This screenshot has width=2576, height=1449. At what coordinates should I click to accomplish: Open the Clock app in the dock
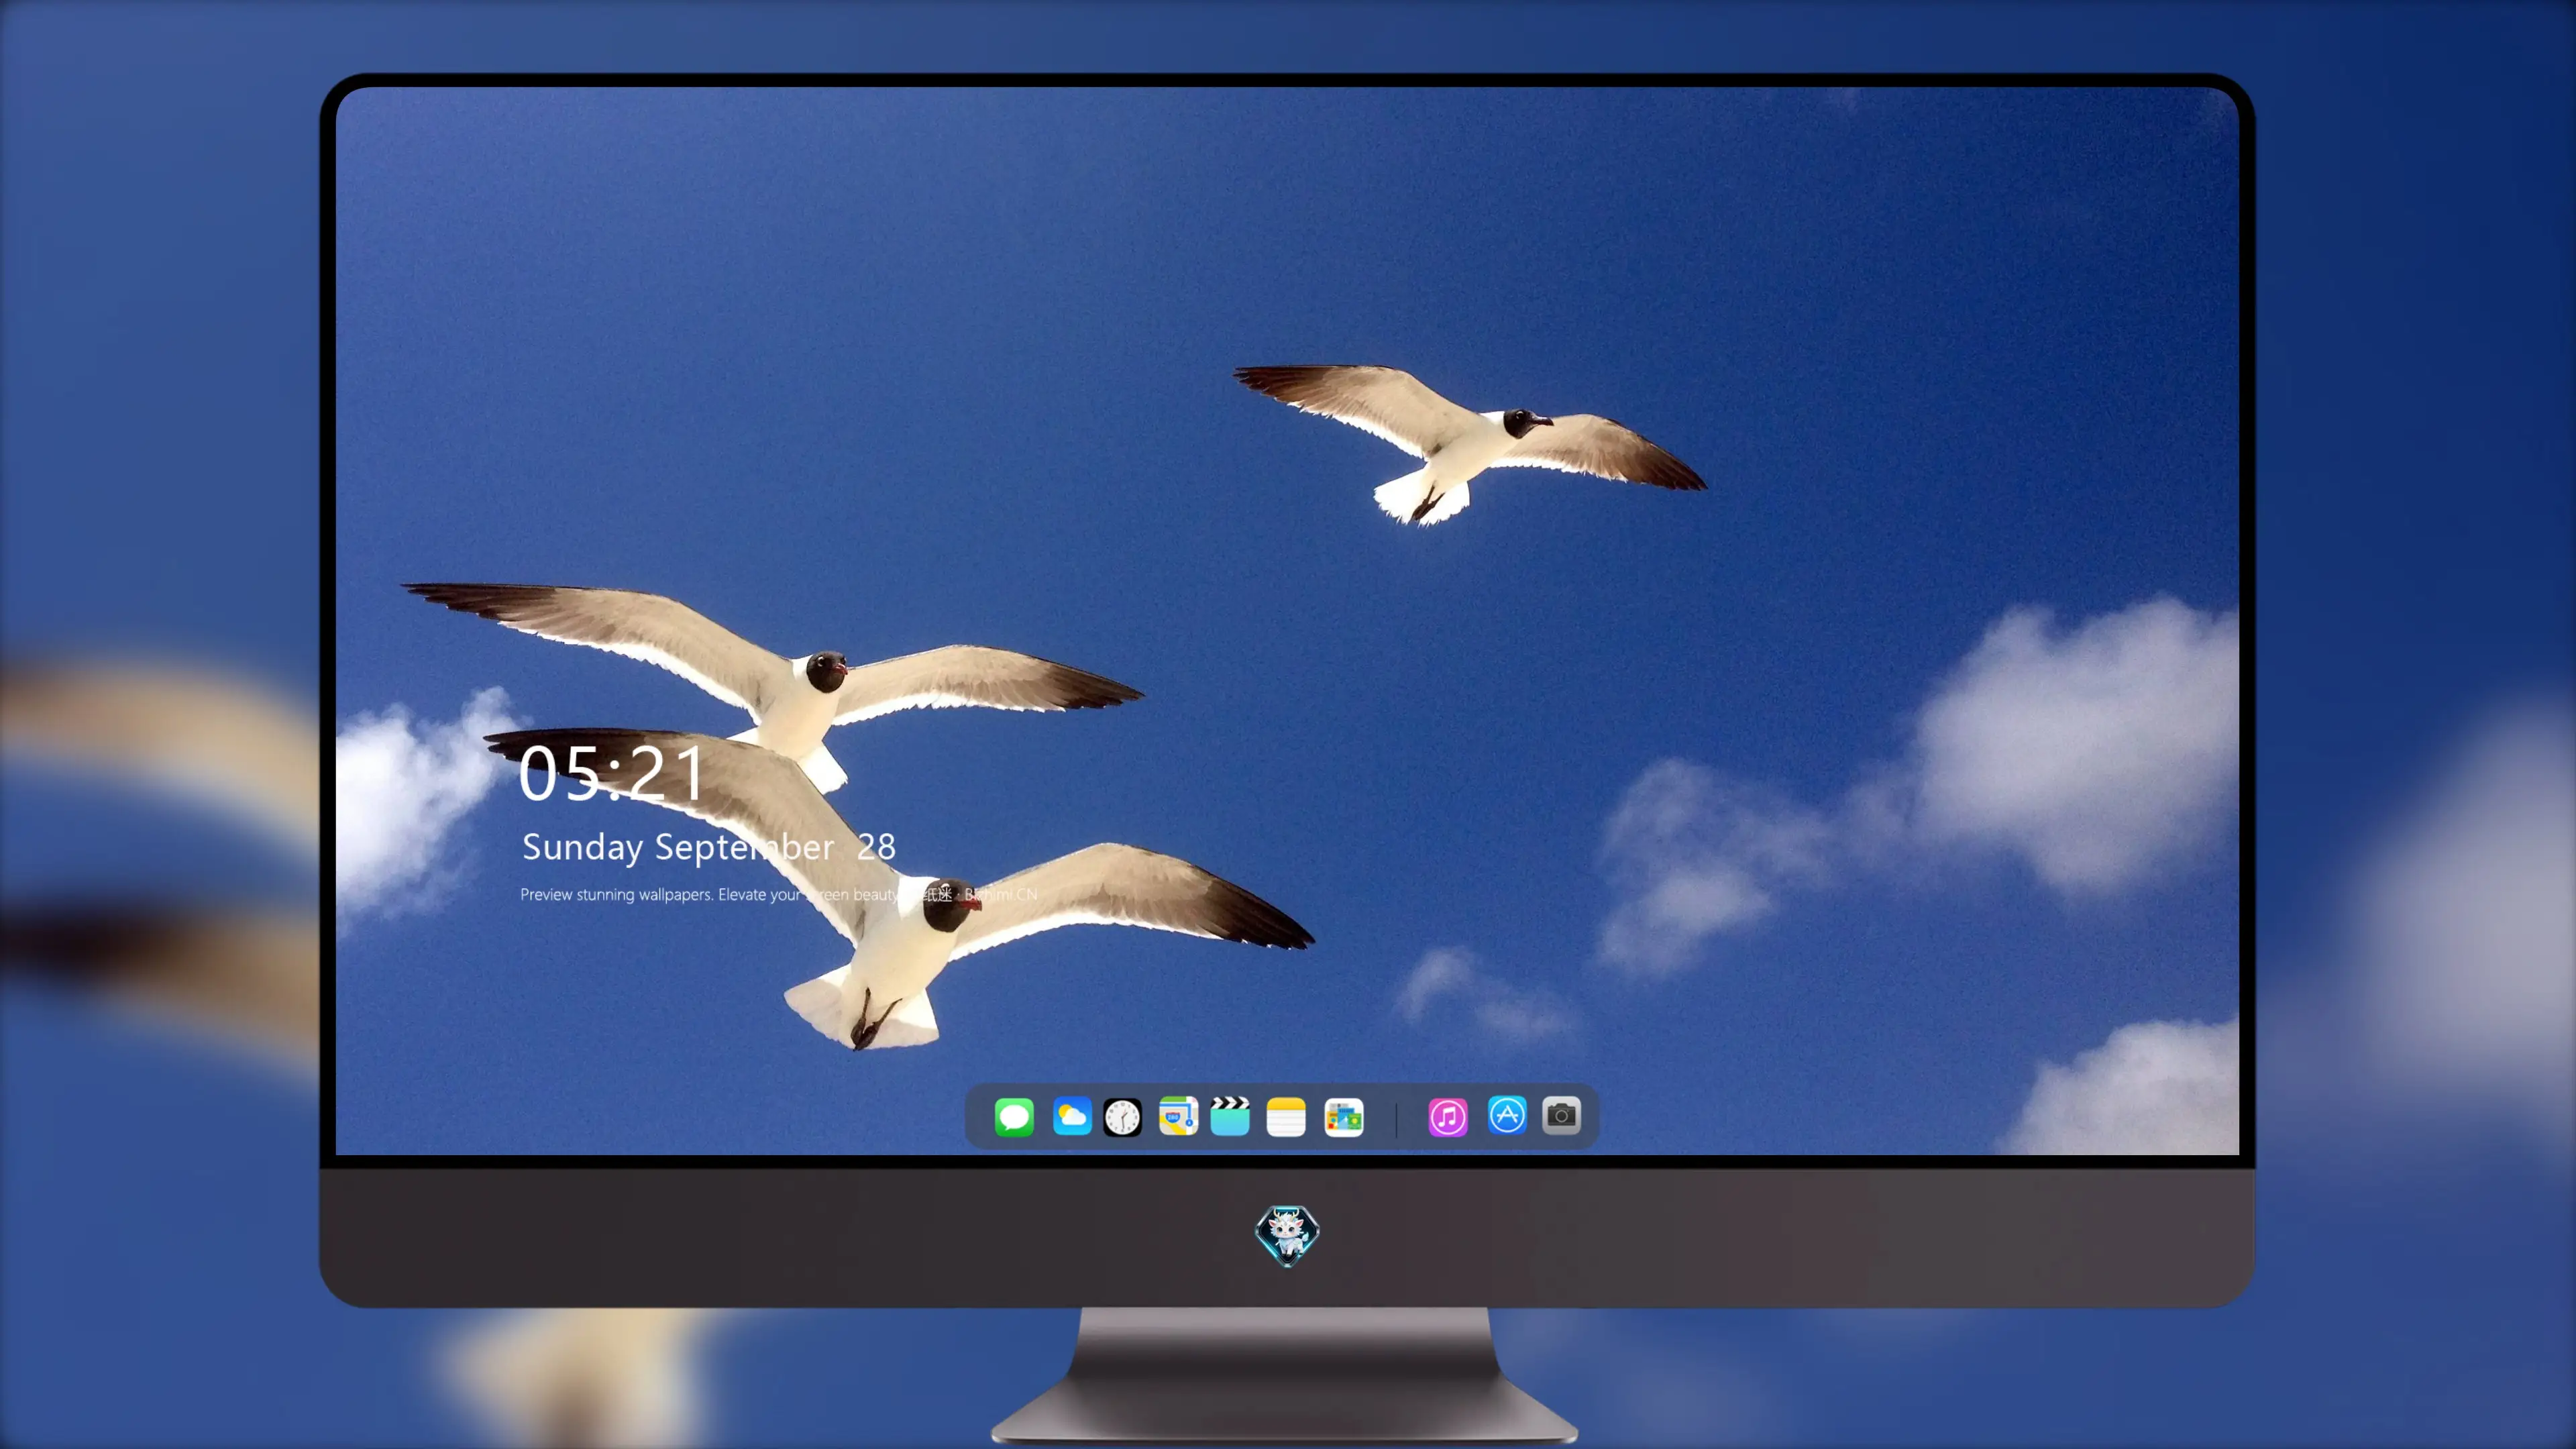(1122, 1117)
